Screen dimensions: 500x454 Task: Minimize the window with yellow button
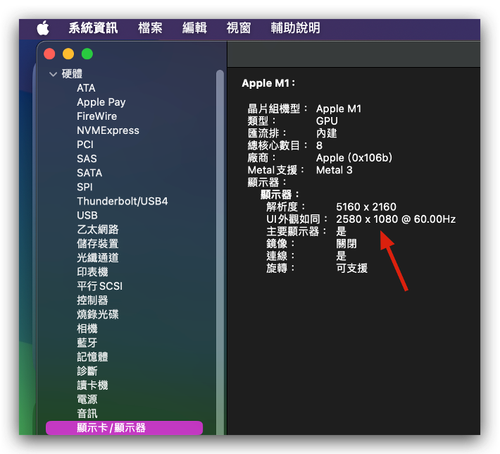coord(68,54)
